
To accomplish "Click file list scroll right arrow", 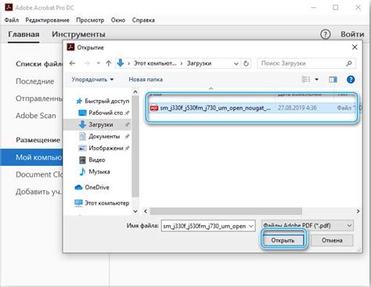I will tap(358, 211).
